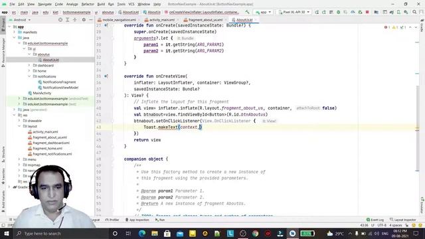Open the Run tool window button

pos(160,220)
